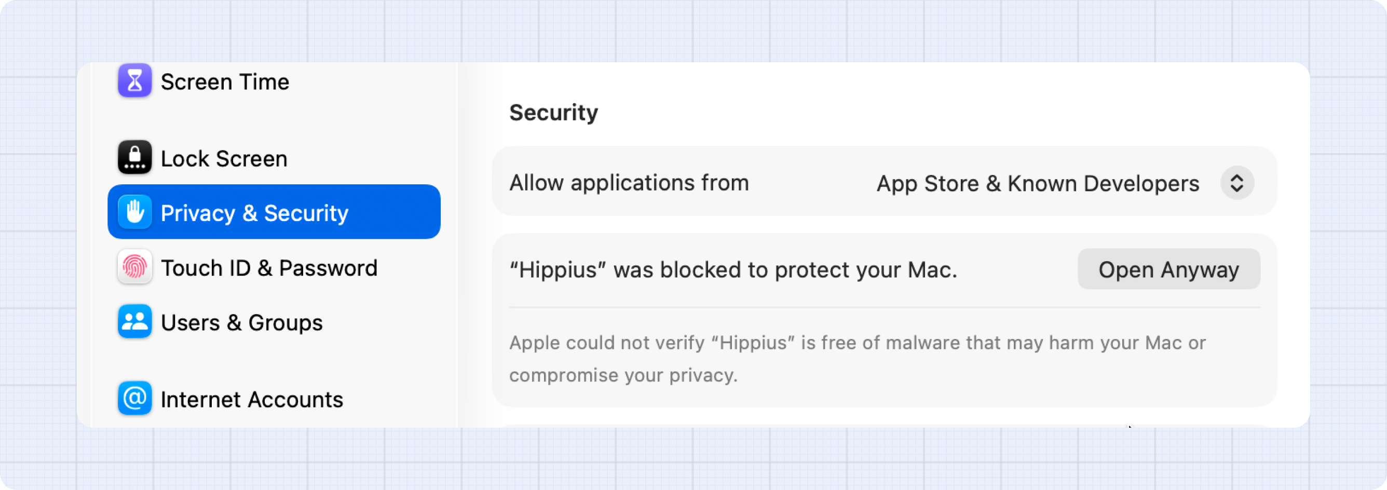Open Users & Groups settings
Viewport: 1387px width, 490px height.
pyautogui.click(x=241, y=322)
